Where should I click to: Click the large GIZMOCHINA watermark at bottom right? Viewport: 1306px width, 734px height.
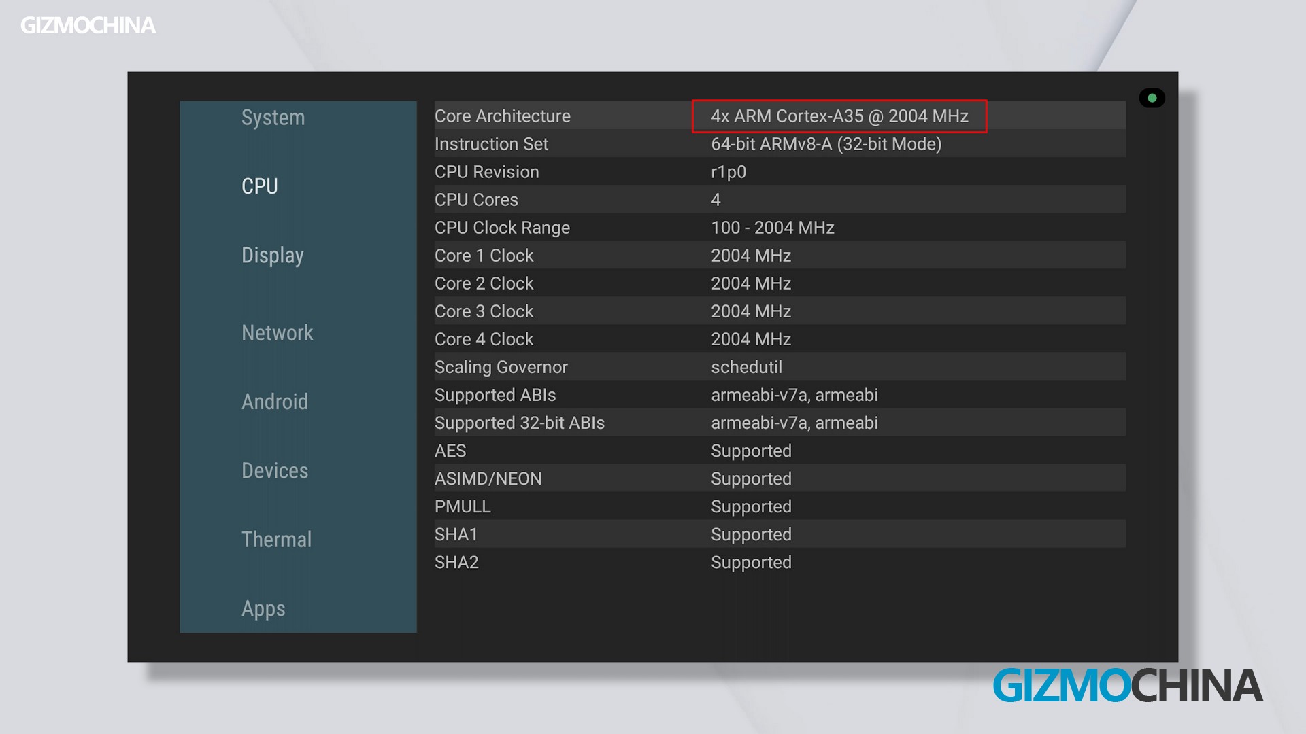[x=1127, y=685]
